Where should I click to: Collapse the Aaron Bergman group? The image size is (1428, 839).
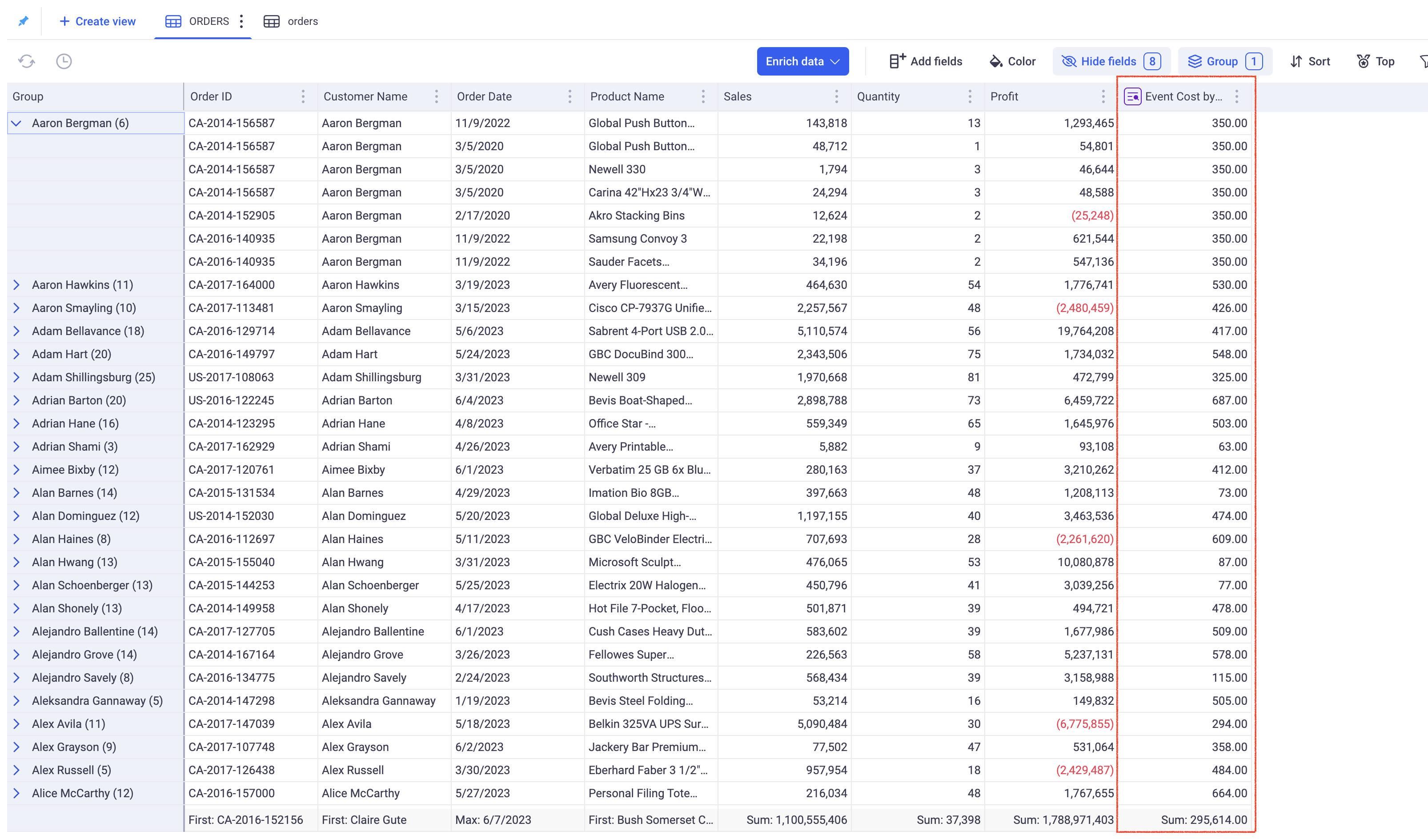coord(16,123)
